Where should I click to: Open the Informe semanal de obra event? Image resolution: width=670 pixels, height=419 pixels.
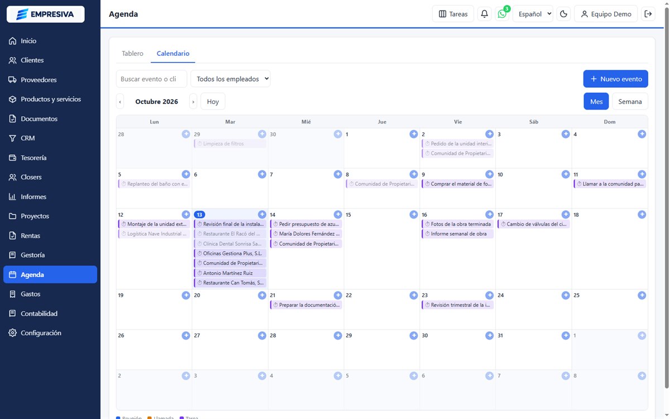pos(458,234)
